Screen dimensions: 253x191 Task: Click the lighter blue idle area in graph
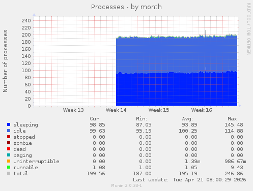(x=177, y=55)
